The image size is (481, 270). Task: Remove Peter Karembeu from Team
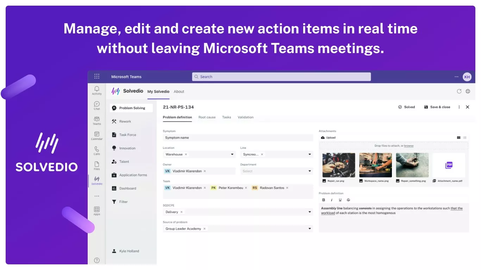[246, 188]
